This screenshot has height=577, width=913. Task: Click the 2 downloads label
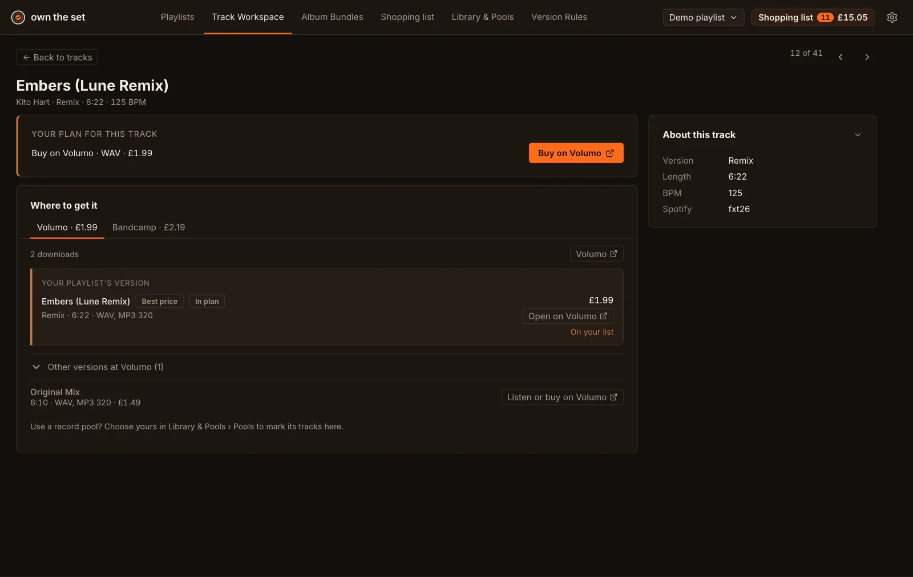[x=54, y=254]
